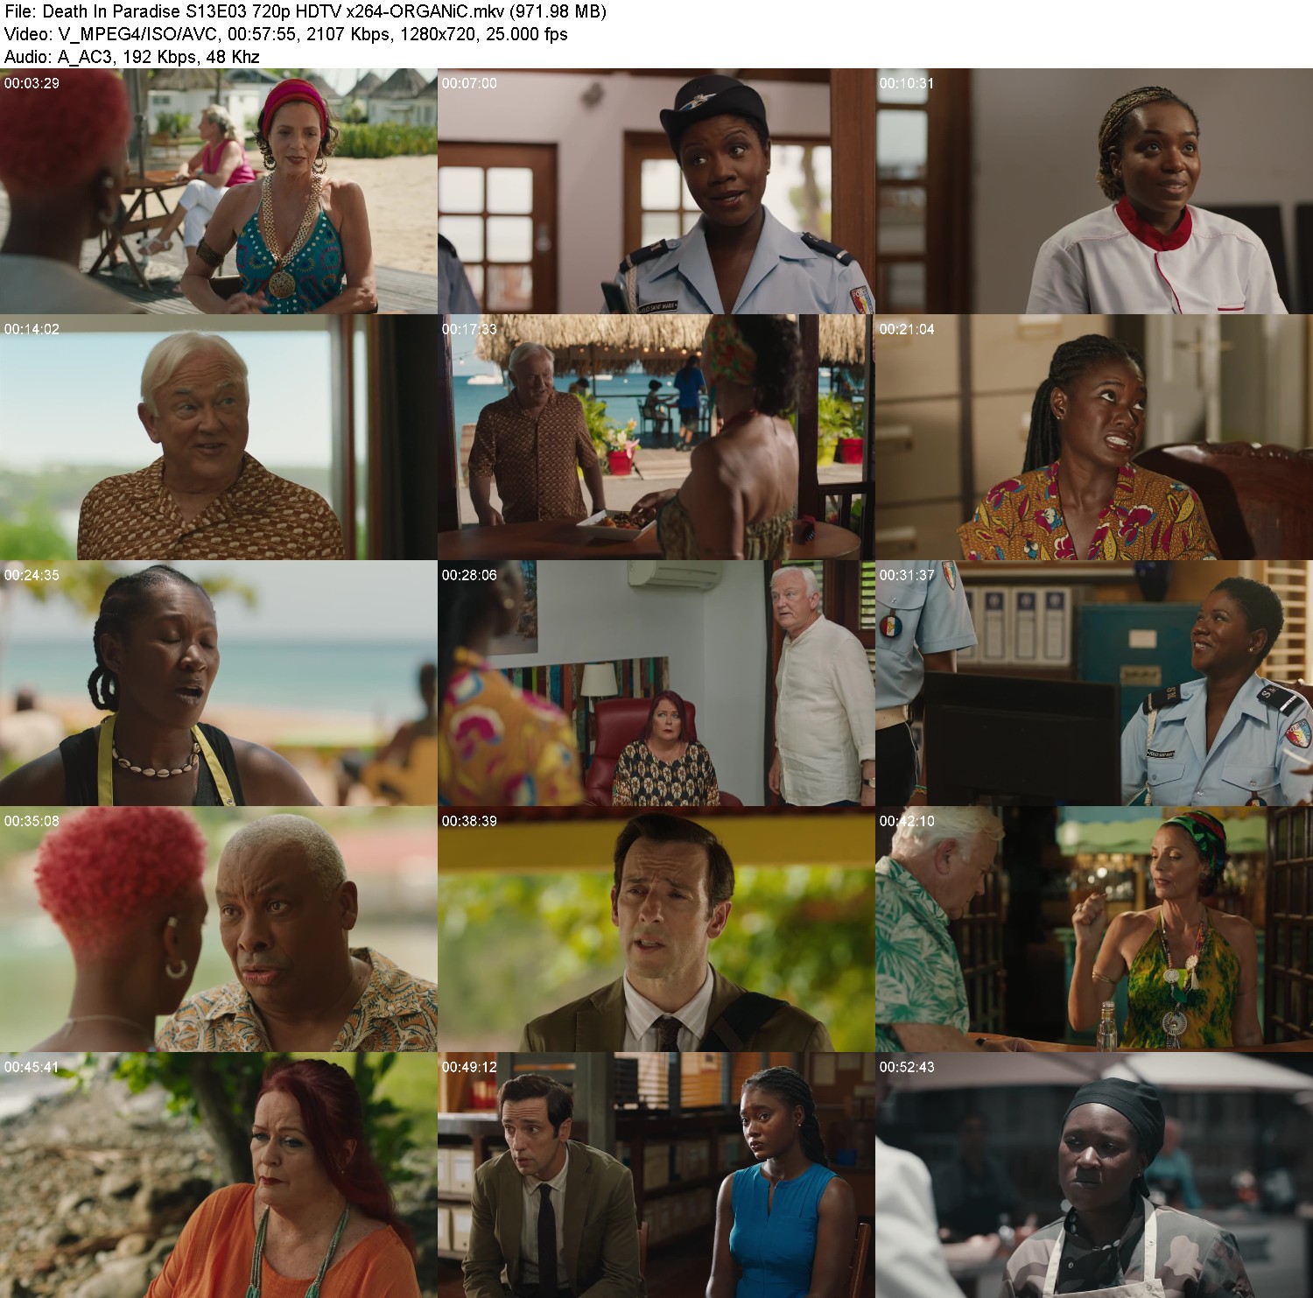The height and width of the screenshot is (1298, 1313).
Task: Click the thumbnail at 00:07:00
Action: [x=656, y=192]
